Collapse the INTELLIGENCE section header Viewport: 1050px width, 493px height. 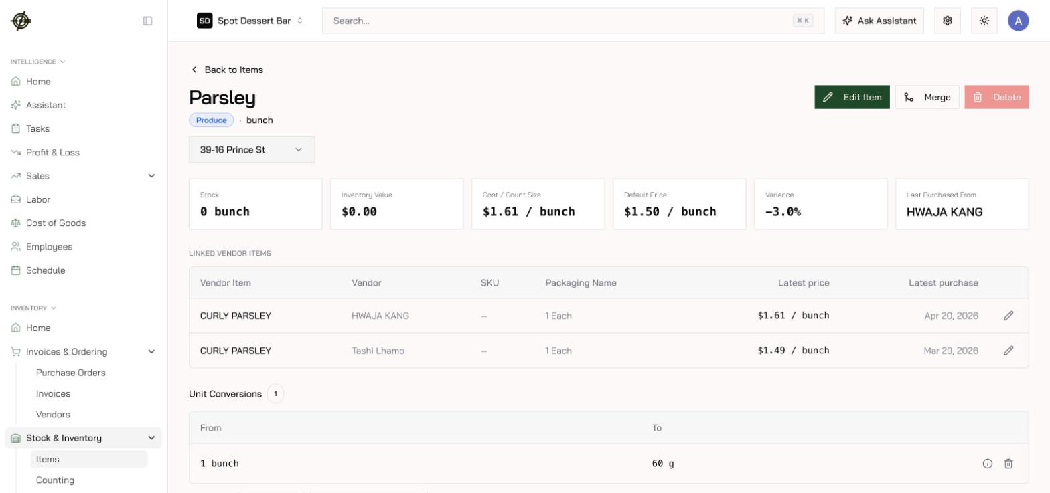coord(38,62)
